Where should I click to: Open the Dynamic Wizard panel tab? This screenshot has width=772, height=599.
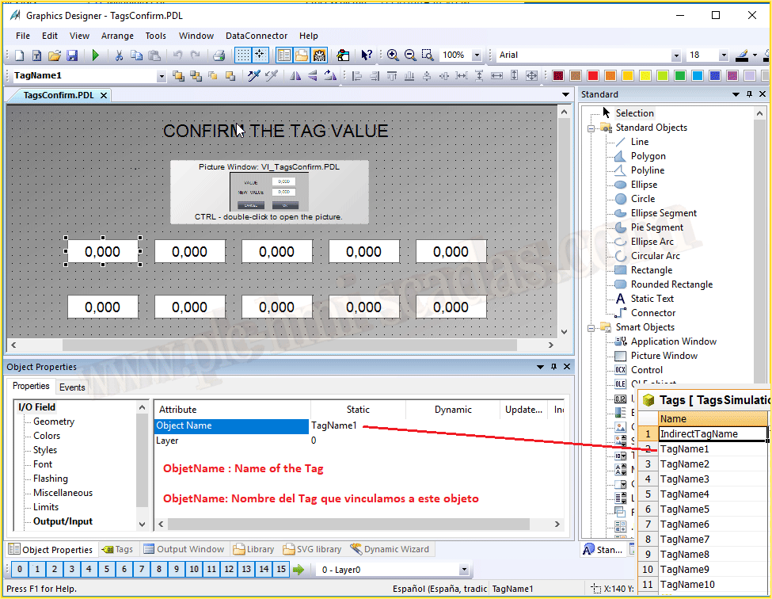[x=390, y=549]
